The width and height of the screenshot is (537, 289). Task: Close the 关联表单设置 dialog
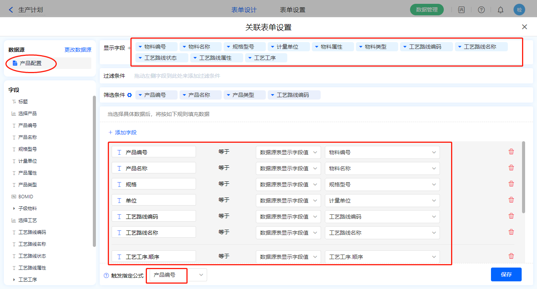tap(524, 27)
